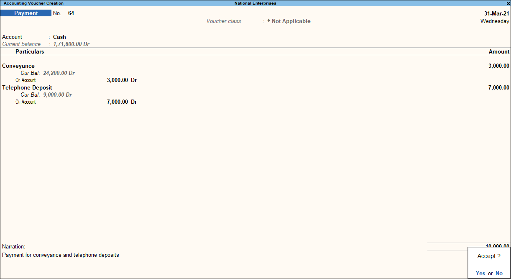
Task: Click the National Enterprises company title
Action: pyautogui.click(x=255, y=3)
